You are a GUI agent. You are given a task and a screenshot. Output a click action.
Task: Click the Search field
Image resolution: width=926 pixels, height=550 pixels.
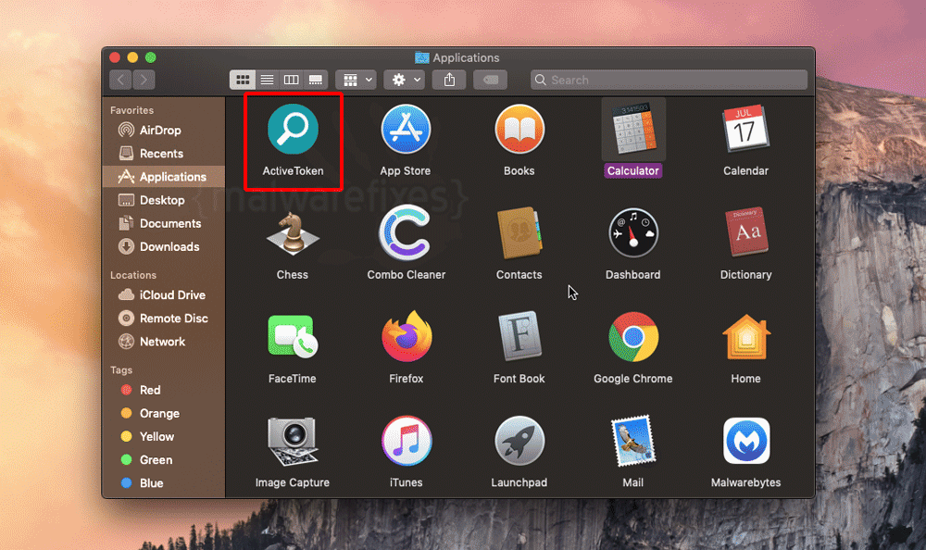669,80
